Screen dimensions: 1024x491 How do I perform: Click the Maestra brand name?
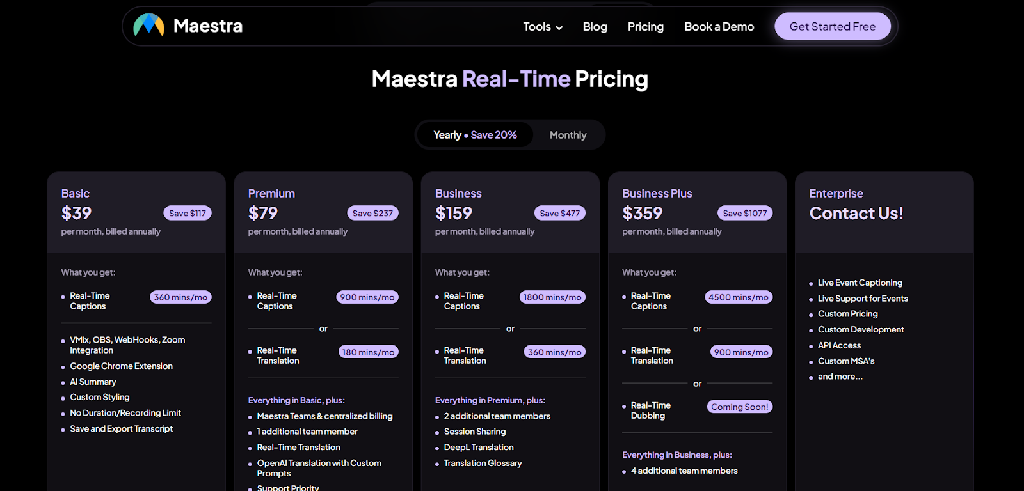[208, 26]
